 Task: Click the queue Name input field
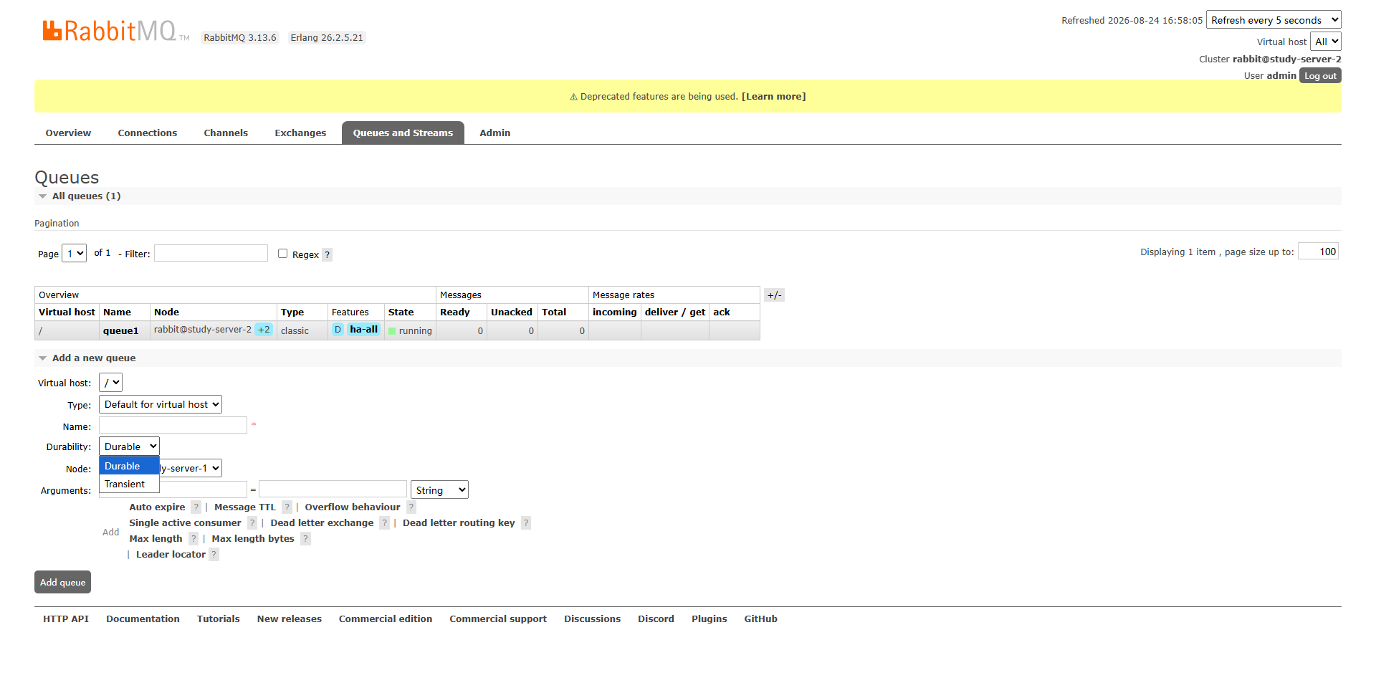pyautogui.click(x=173, y=425)
